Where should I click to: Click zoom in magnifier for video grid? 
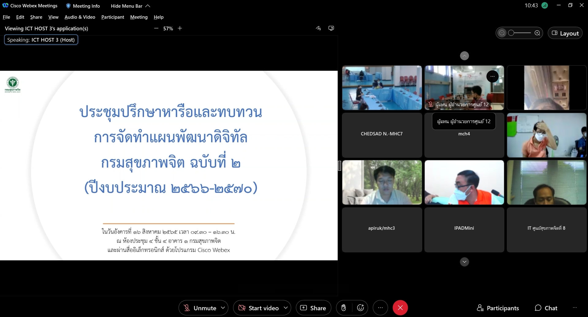537,33
